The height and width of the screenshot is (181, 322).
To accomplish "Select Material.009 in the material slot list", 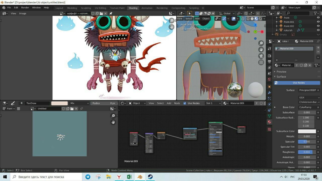I will point(294,49).
